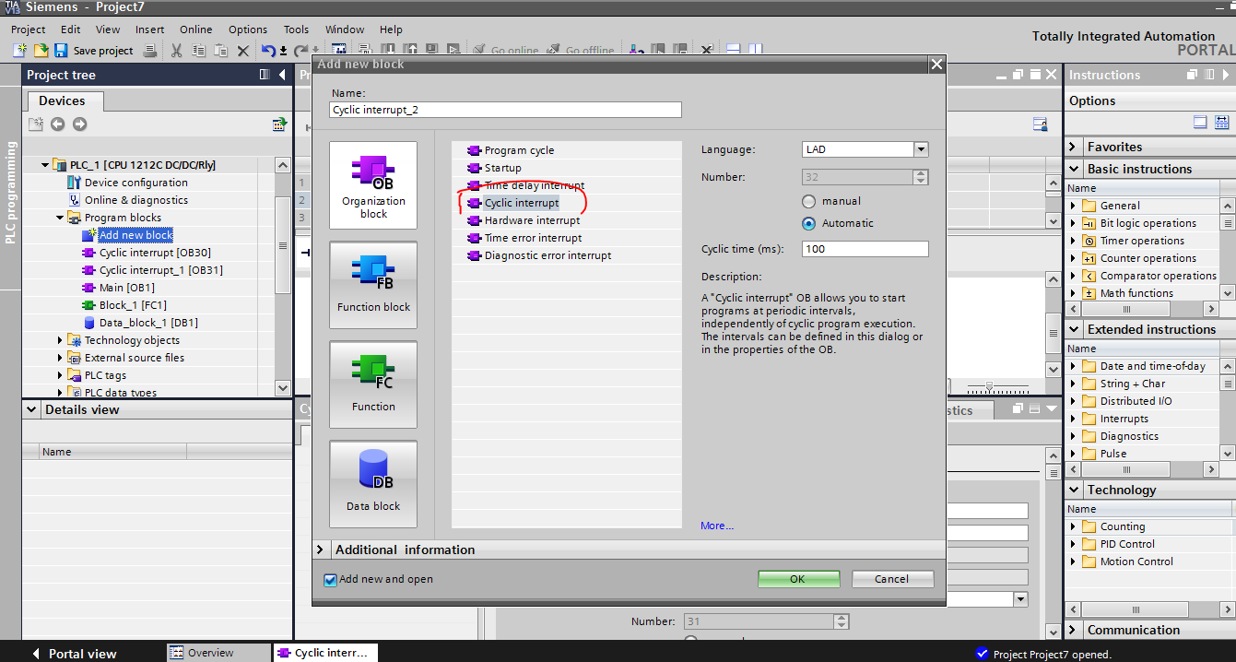This screenshot has width=1236, height=662.
Task: Choose the Data block type
Action: [x=373, y=484]
